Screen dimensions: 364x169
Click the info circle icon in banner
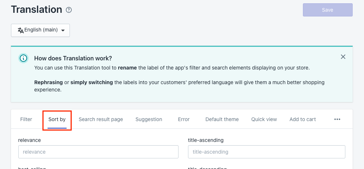click(23, 58)
